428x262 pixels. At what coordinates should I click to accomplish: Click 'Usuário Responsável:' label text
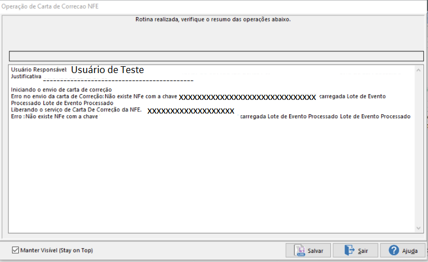pyautogui.click(x=39, y=70)
